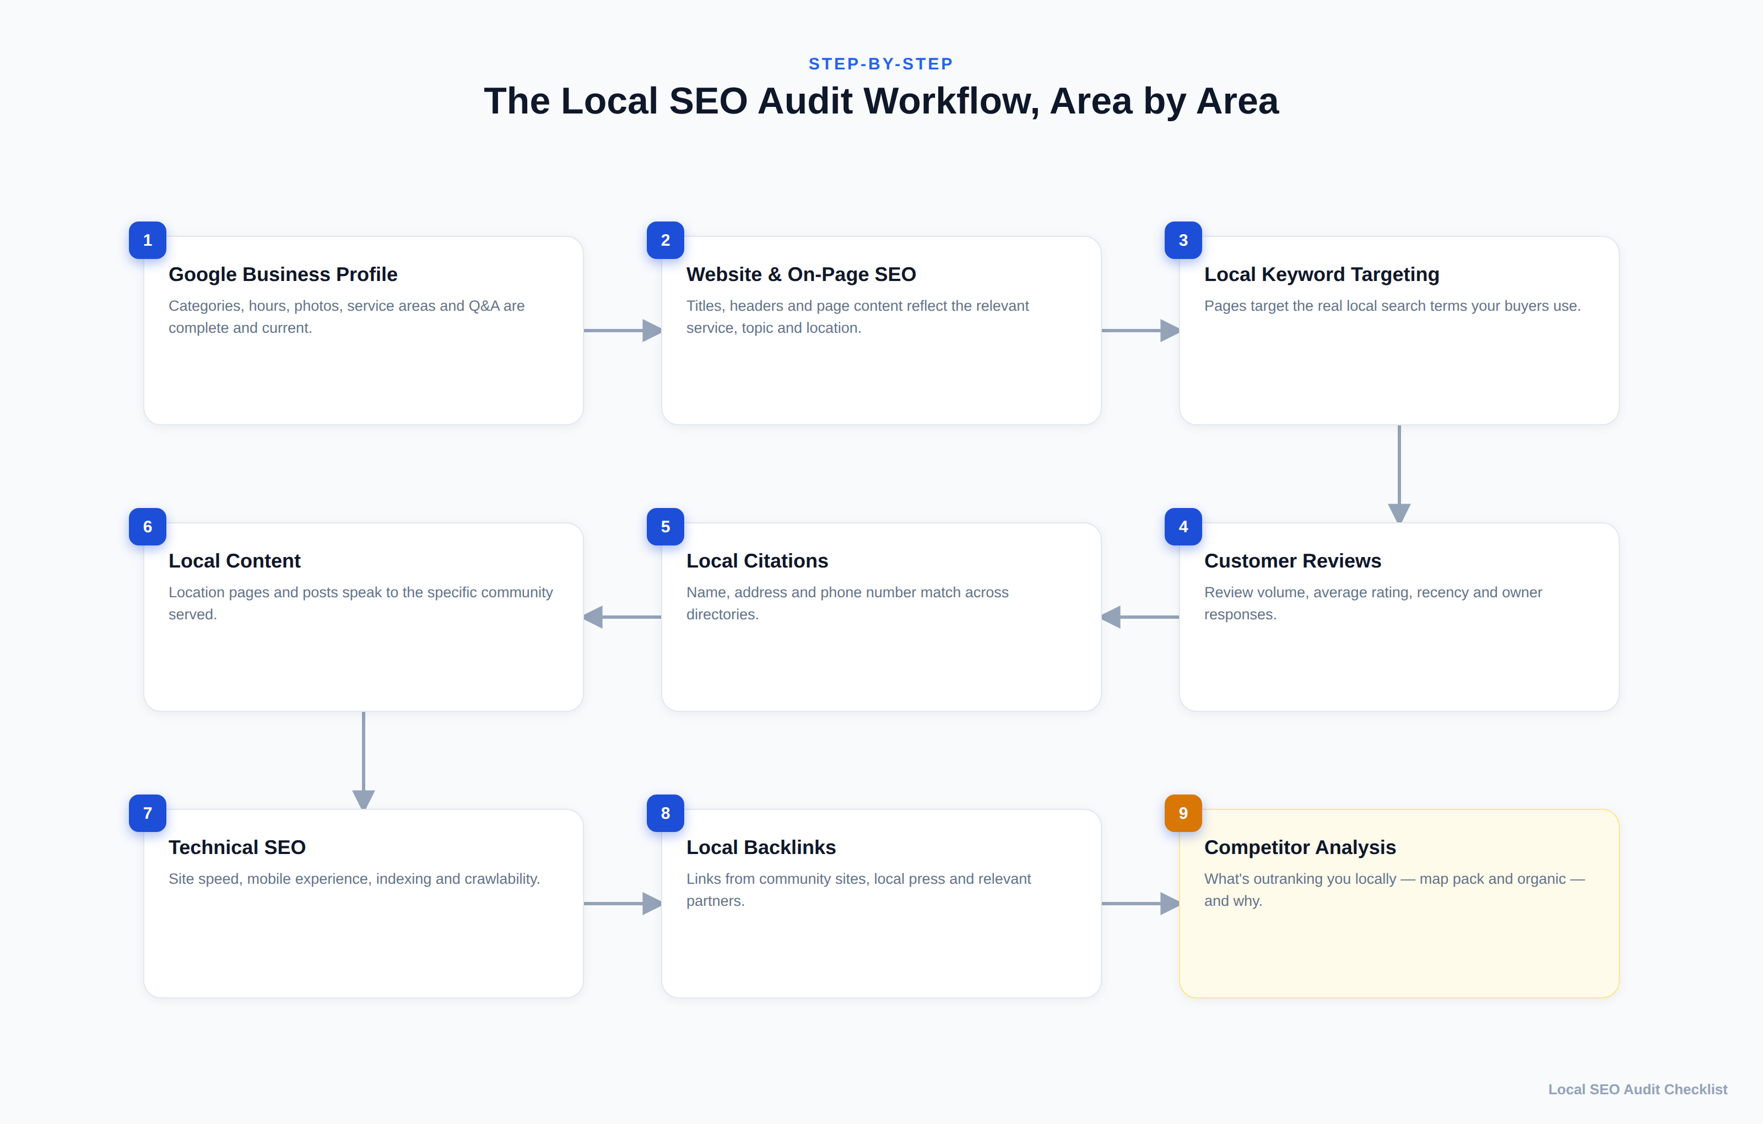This screenshot has width=1763, height=1124.
Task: Select the 'Customer Reviews' card title
Action: (1292, 560)
